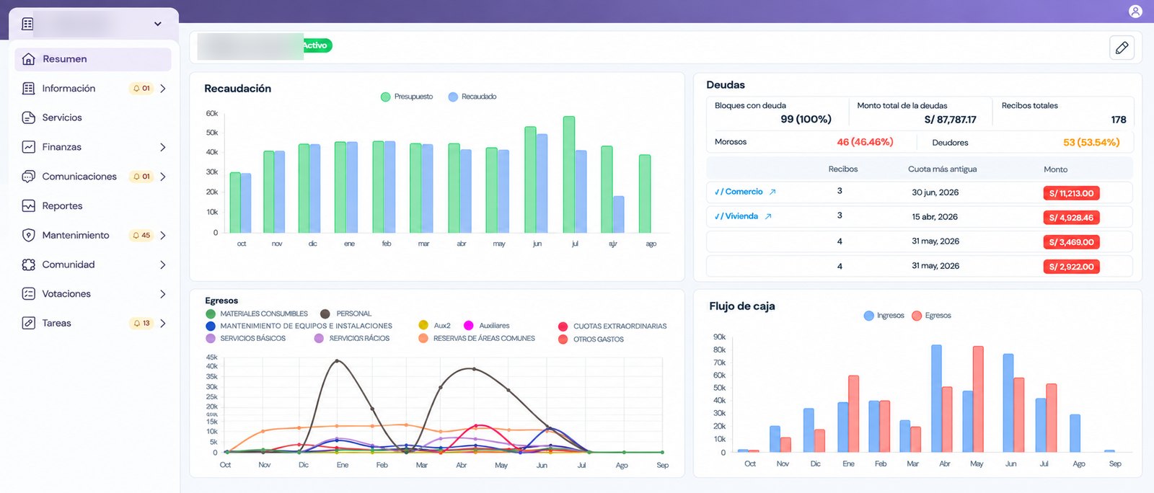This screenshot has height=493, width=1154.
Task: Toggle Egresos series in Flujo de caja
Action: pyautogui.click(x=932, y=316)
